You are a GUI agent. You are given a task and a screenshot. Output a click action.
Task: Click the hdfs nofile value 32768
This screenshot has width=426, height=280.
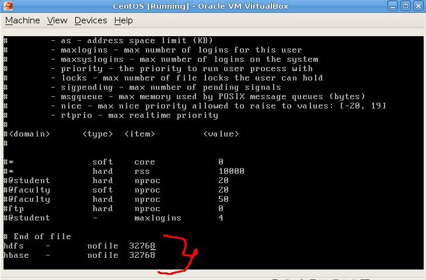(x=142, y=246)
